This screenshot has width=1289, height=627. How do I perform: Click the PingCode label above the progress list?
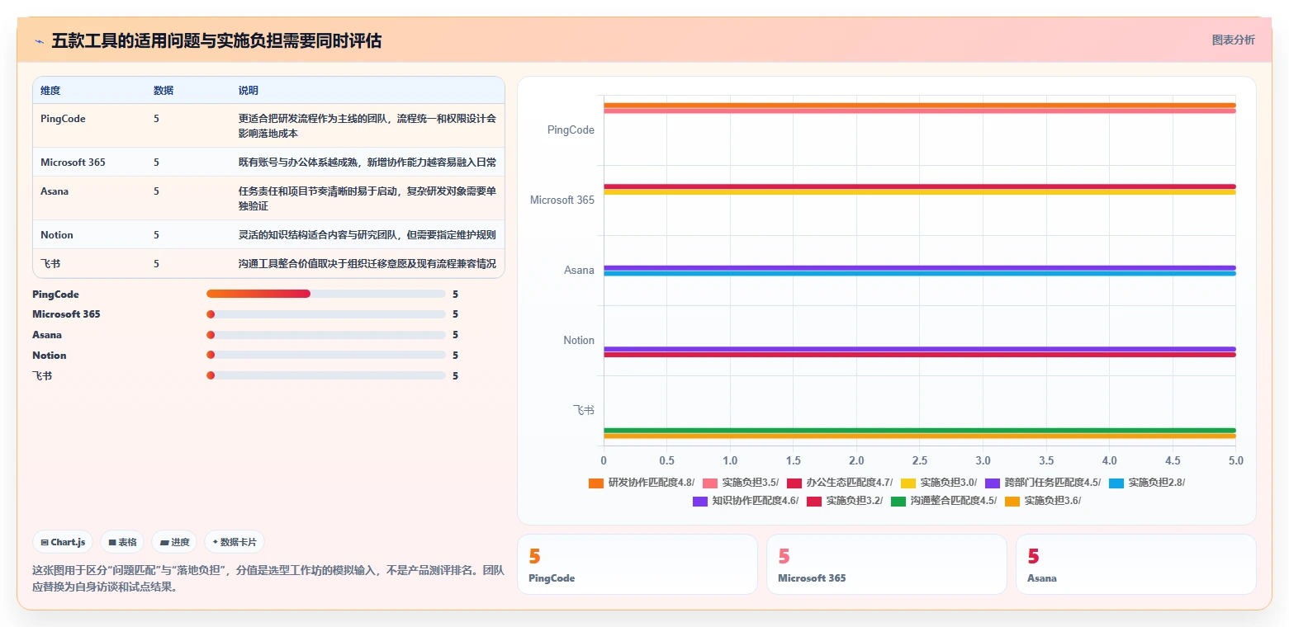pos(56,295)
